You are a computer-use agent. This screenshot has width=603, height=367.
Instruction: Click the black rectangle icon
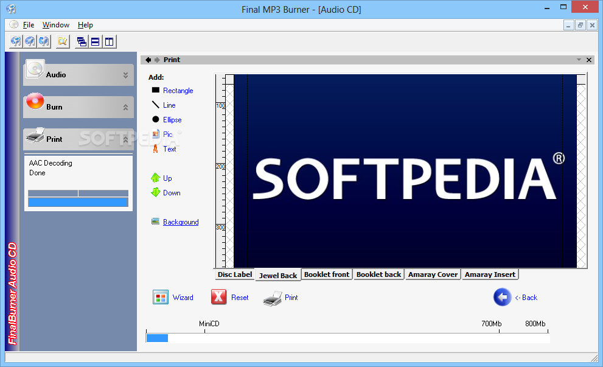(x=155, y=90)
